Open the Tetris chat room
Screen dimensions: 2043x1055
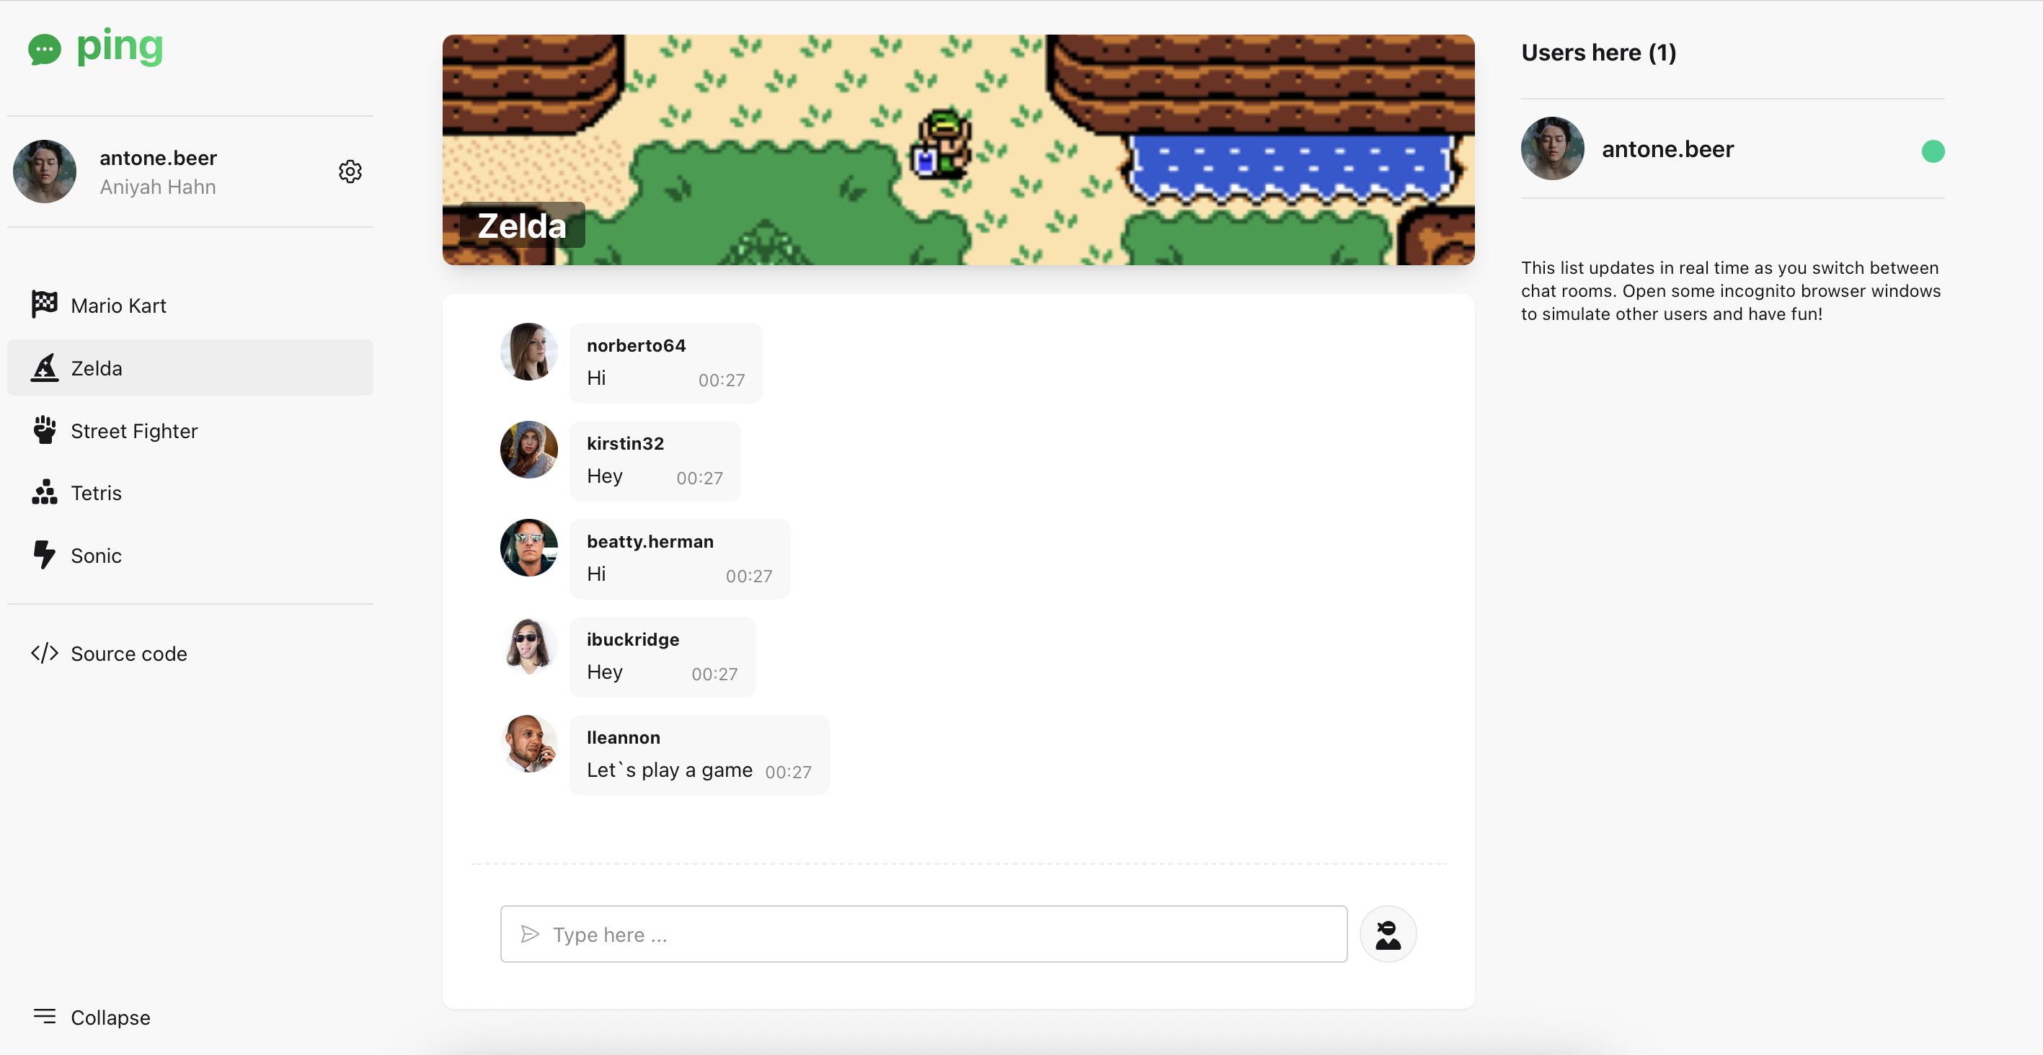190,492
